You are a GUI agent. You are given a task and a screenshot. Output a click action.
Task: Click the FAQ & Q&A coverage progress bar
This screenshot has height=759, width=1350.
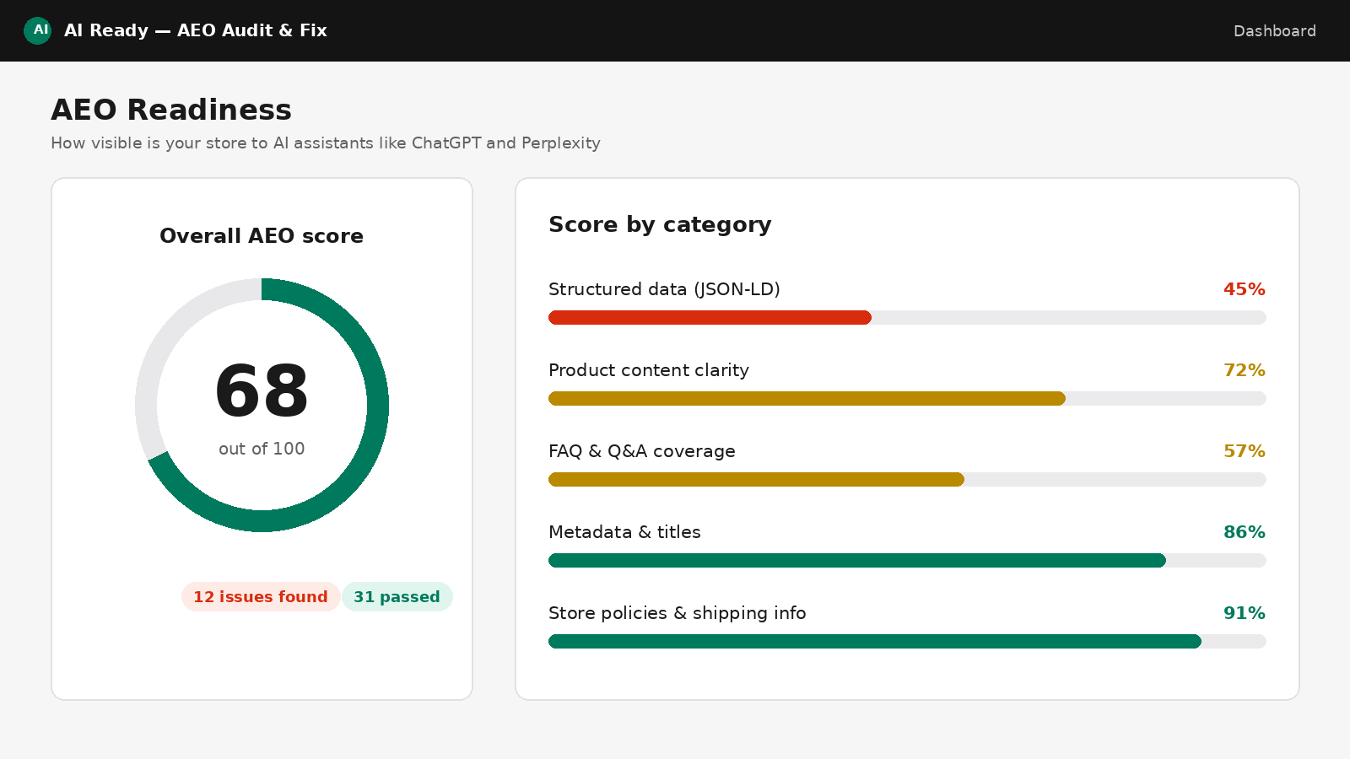(x=907, y=479)
